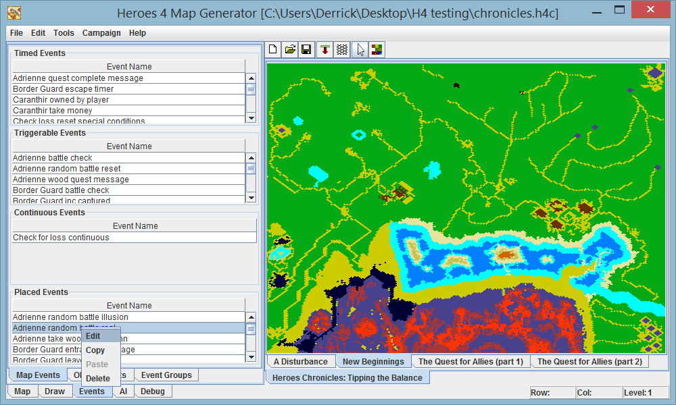Click Timed Events 'Event Name' column header
This screenshot has width=676, height=405.
[x=128, y=66]
